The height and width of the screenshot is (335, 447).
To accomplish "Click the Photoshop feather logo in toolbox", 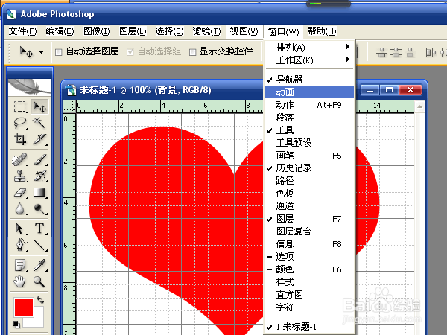I will [x=30, y=87].
